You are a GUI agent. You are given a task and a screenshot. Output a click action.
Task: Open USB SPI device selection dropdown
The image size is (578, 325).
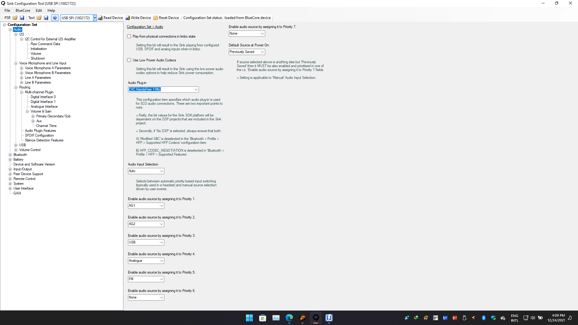click(x=95, y=18)
